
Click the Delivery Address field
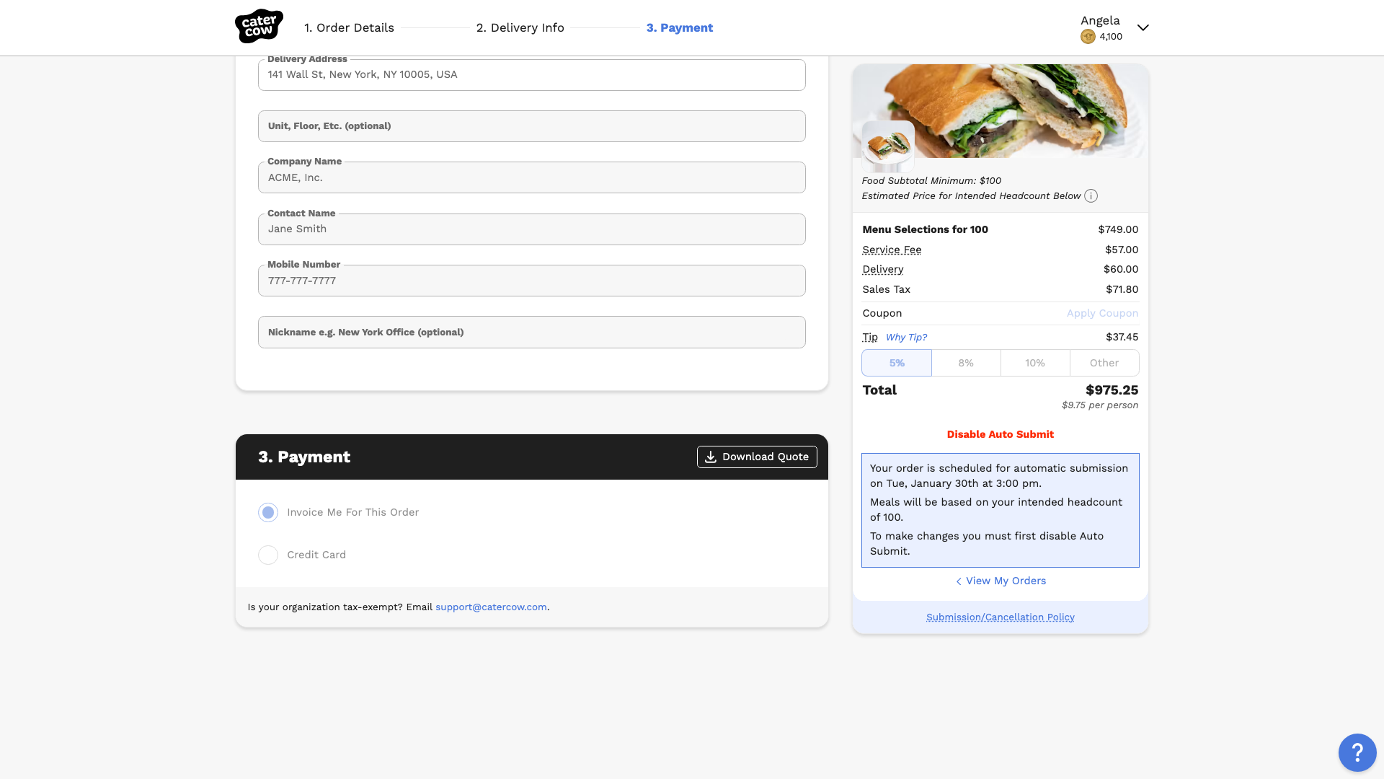(x=532, y=75)
